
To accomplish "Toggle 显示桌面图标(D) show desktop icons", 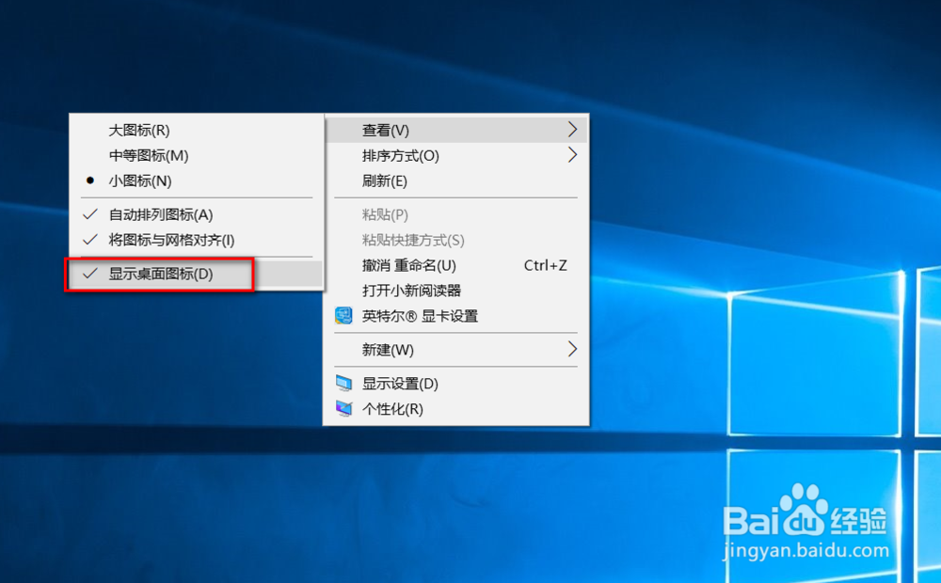I will (197, 275).
